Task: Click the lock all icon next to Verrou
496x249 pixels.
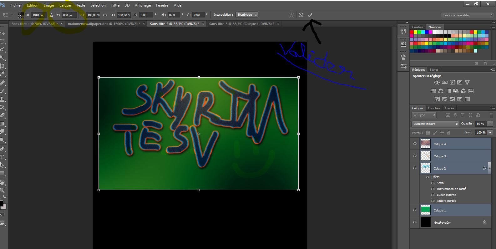Action: coord(449,133)
